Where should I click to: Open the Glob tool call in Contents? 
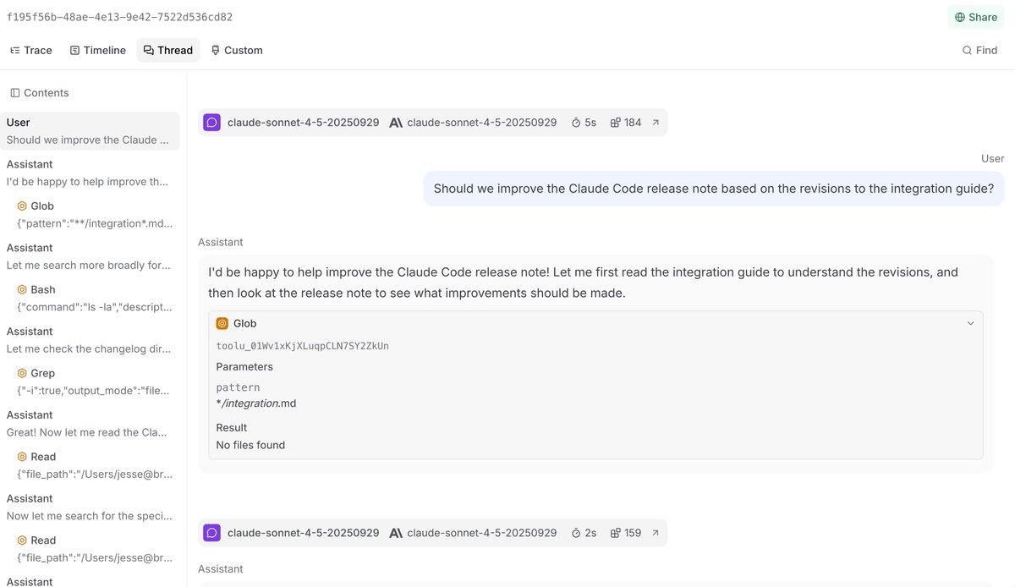click(x=90, y=215)
